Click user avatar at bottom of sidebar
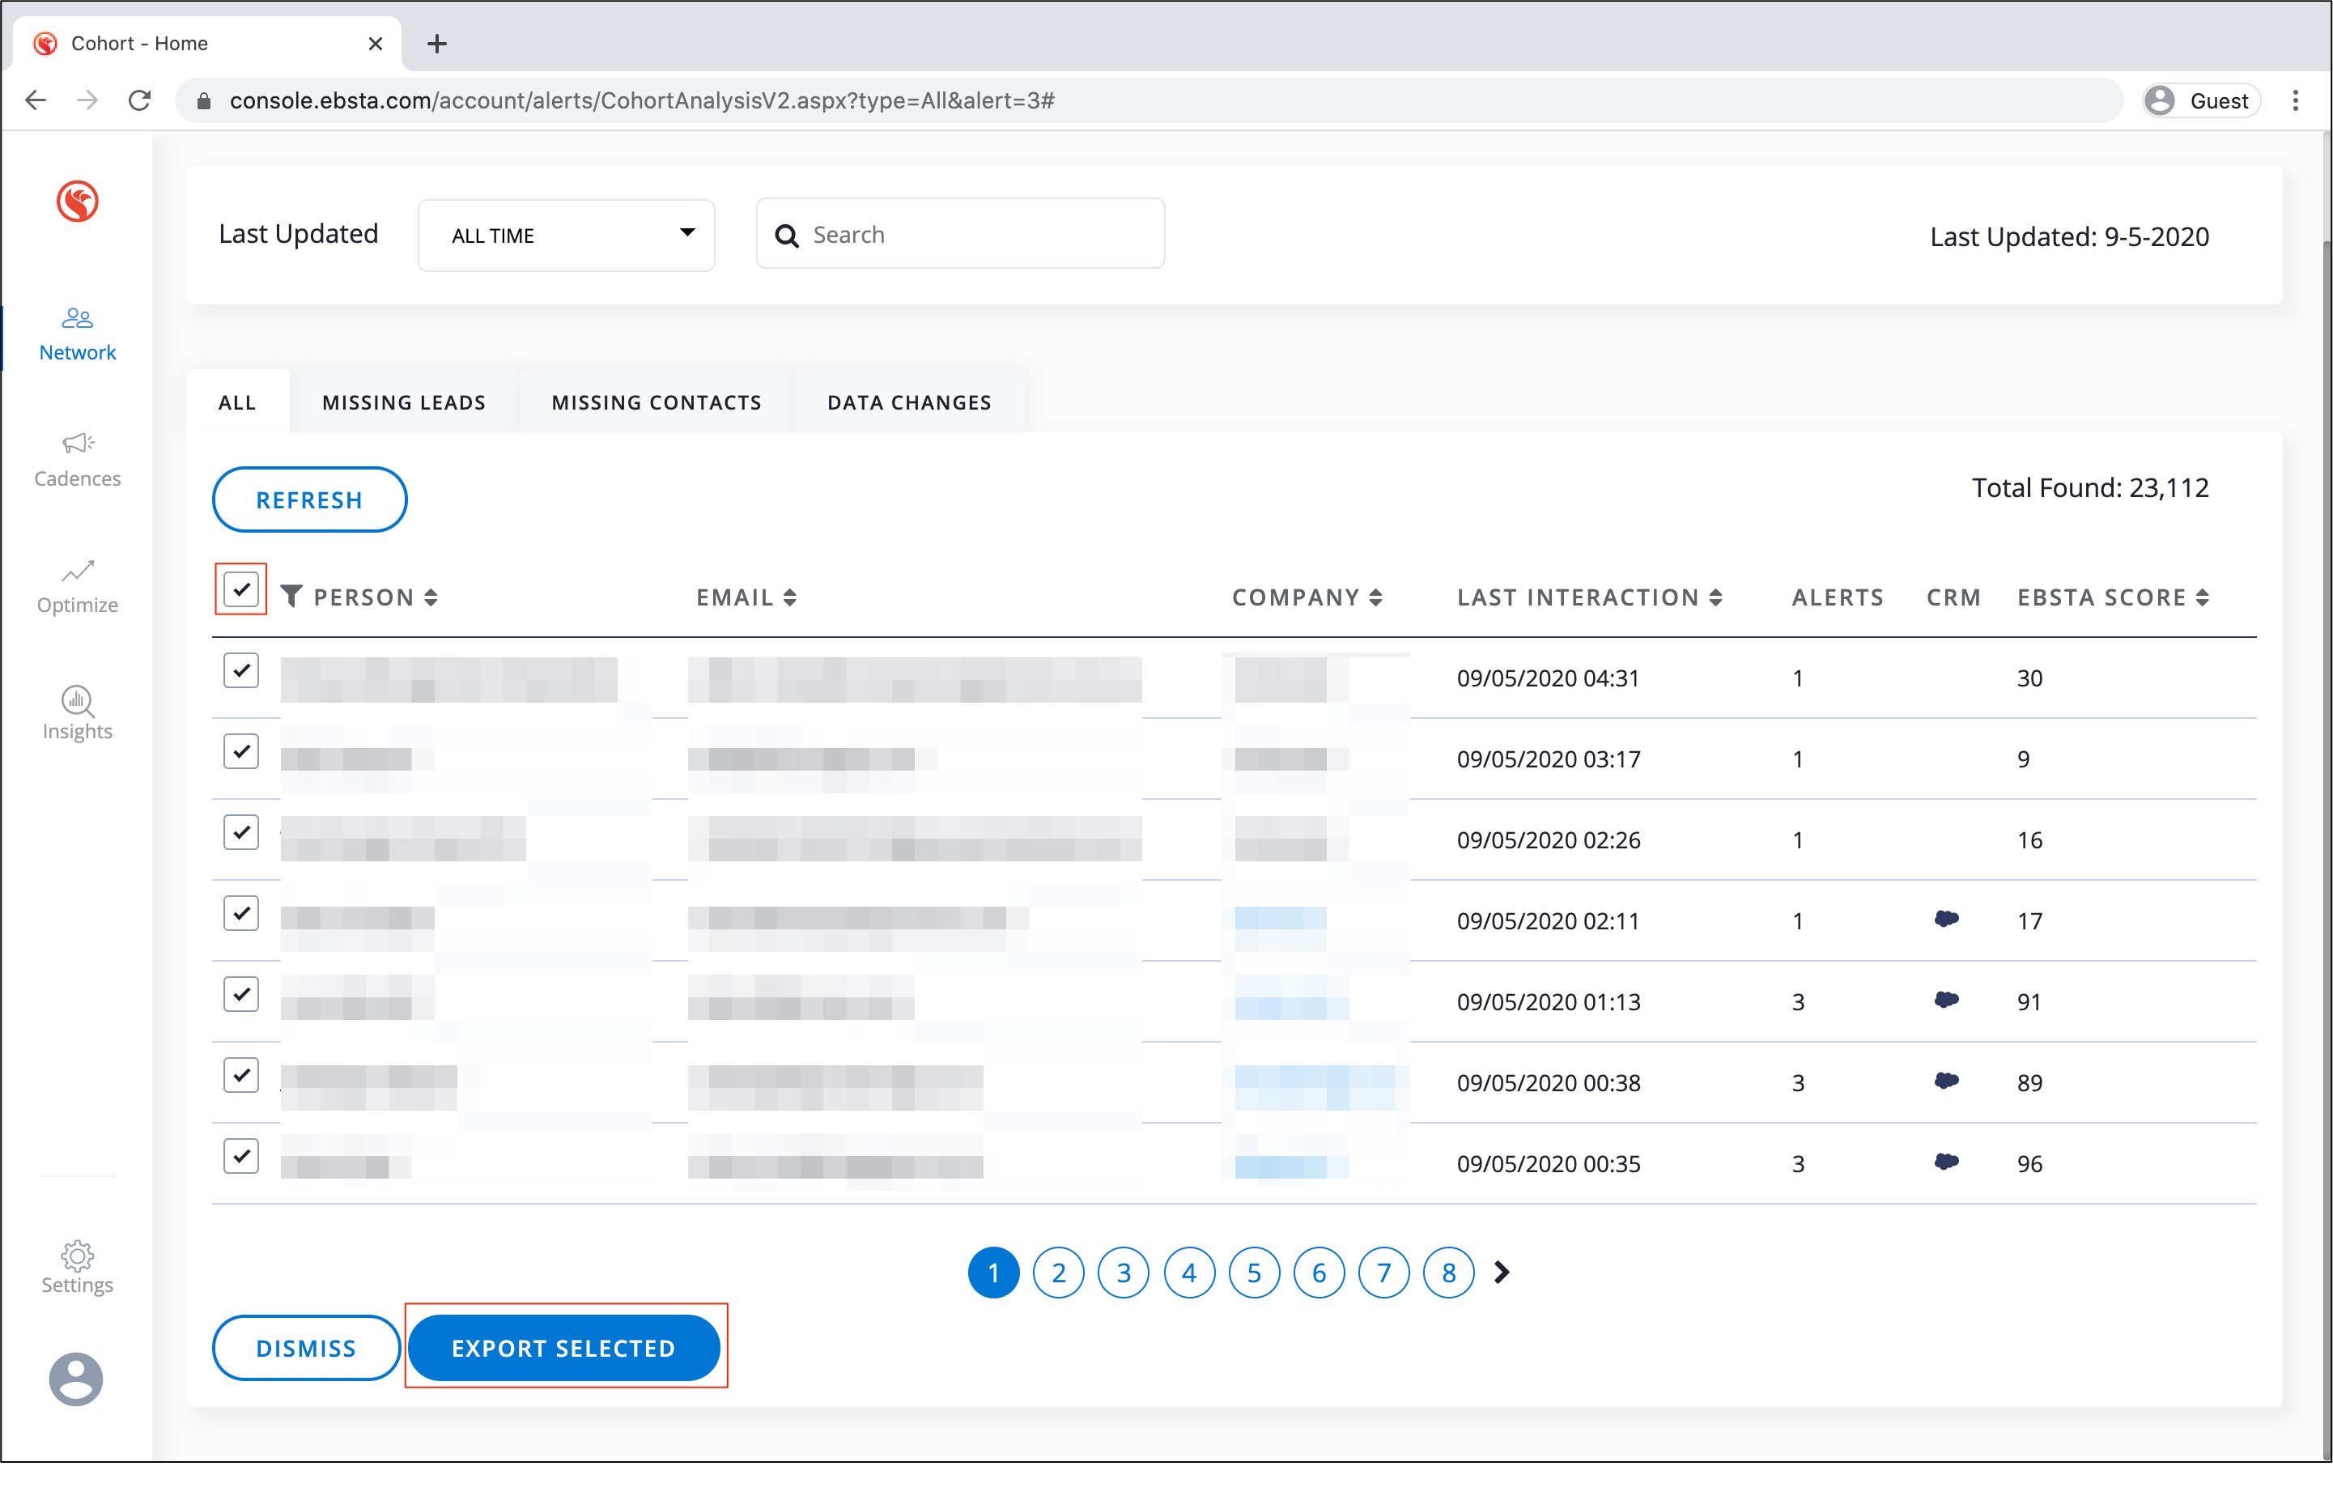 [x=76, y=1379]
